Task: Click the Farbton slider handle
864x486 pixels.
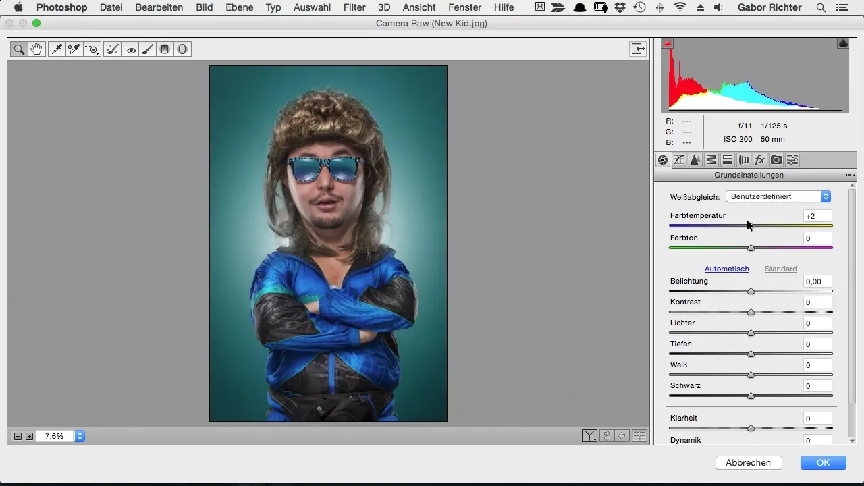Action: pos(751,248)
